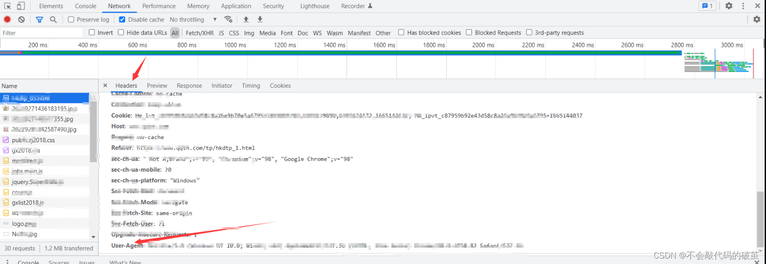Screen dimensions: 766x264
Task: Tick the Hide data URLs checkbox
Action: point(121,32)
